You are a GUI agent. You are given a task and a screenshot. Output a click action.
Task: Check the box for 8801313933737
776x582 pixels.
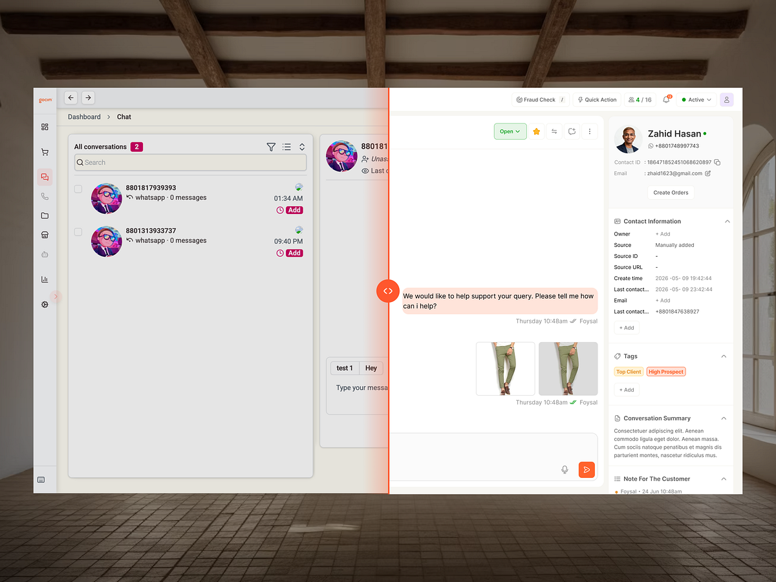click(x=78, y=232)
